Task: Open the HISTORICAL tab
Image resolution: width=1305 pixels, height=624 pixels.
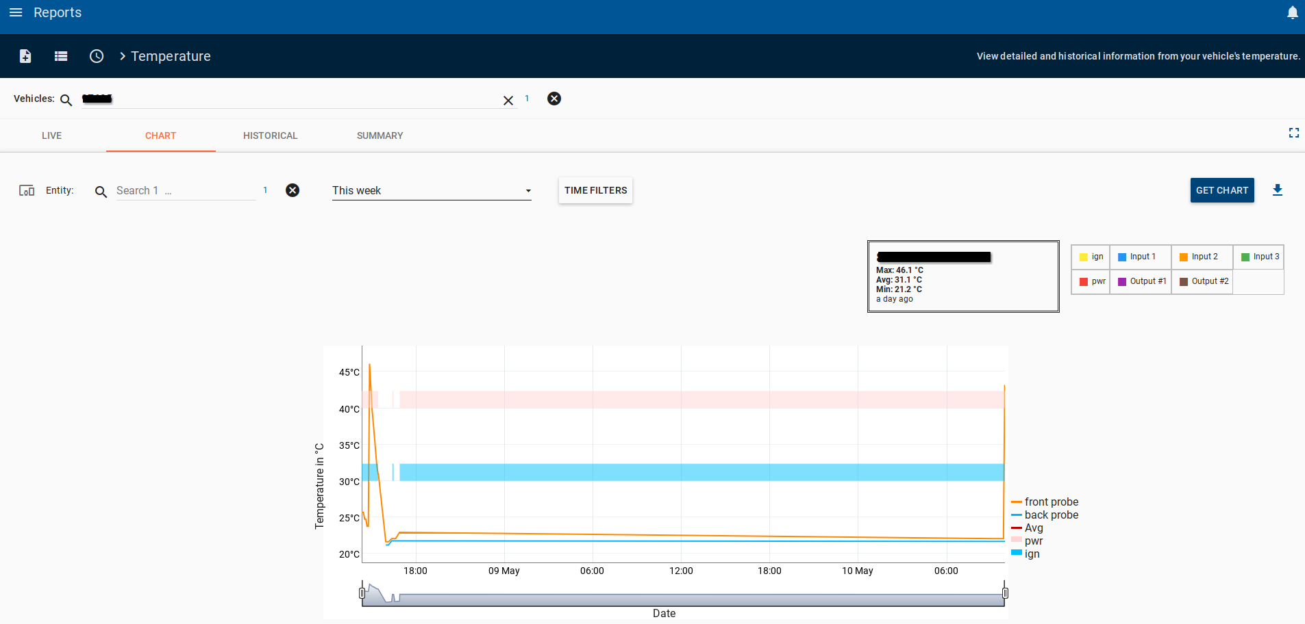Action: 270,135
